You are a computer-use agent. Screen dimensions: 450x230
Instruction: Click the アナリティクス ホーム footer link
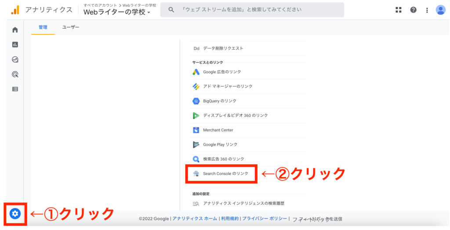pyautogui.click(x=195, y=219)
